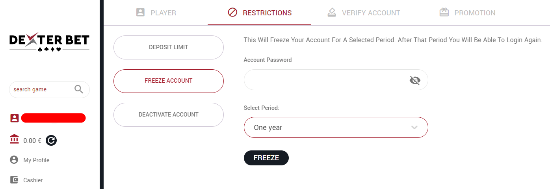The width and height of the screenshot is (550, 189).
Task: Open the Promotion tab
Action: coord(468,13)
